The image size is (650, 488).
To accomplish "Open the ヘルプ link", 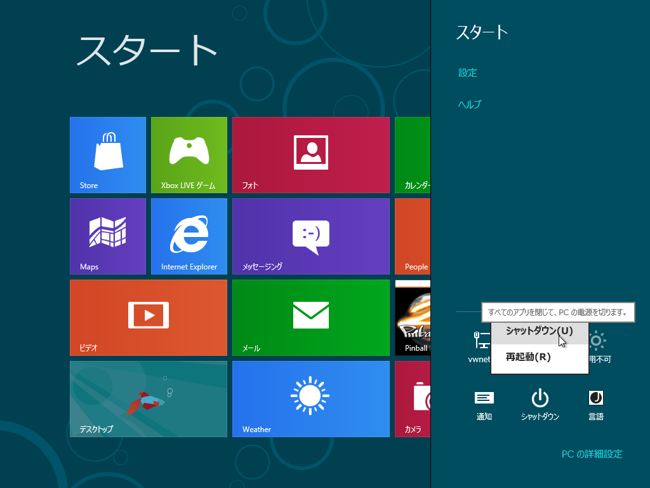I will pos(470,104).
